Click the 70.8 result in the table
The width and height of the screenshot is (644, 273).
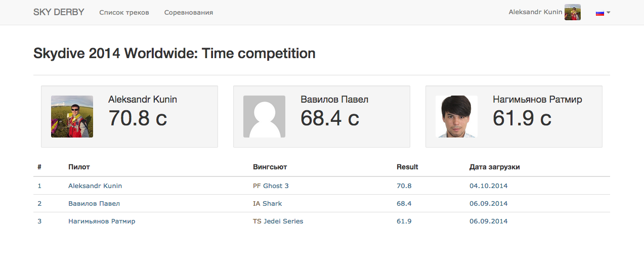click(404, 186)
